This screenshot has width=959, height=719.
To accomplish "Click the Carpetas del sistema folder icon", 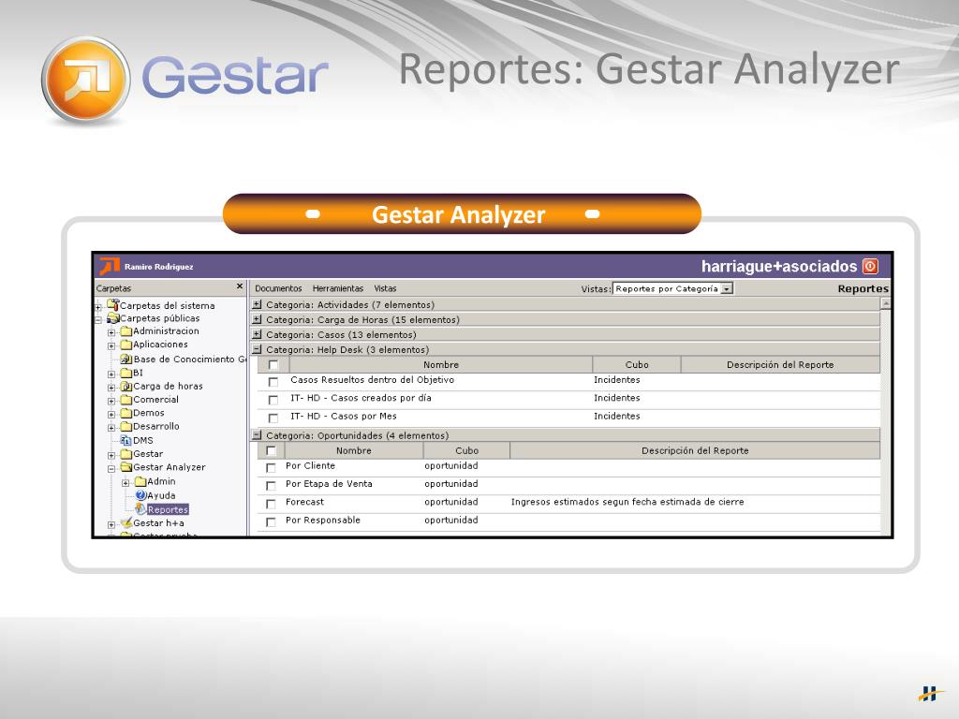I will click(112, 304).
